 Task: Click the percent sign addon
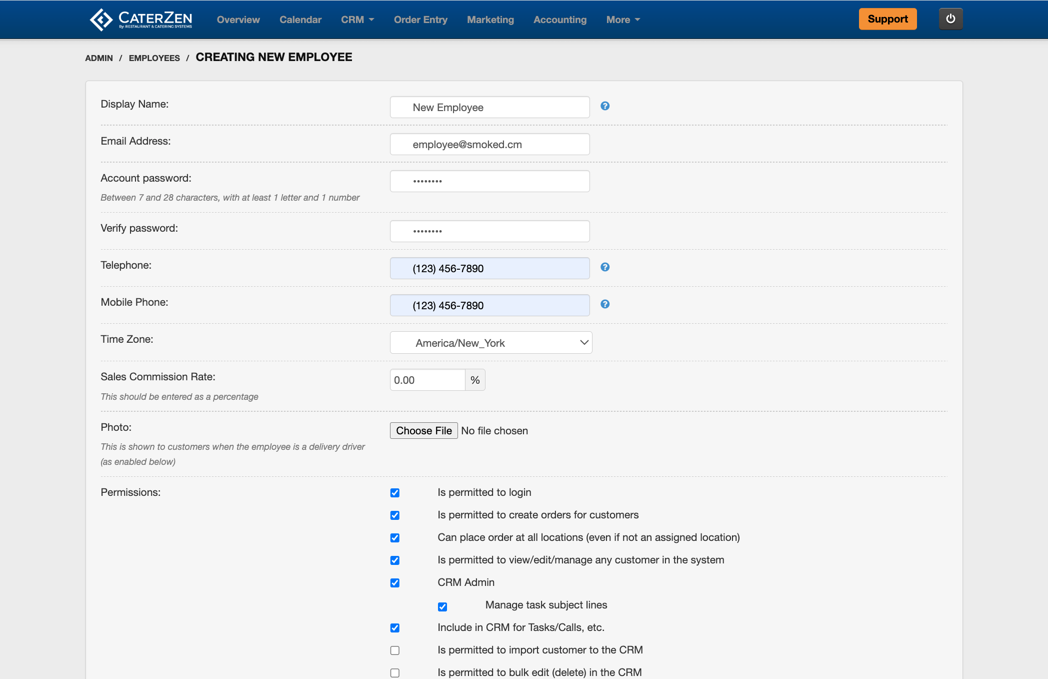click(475, 380)
